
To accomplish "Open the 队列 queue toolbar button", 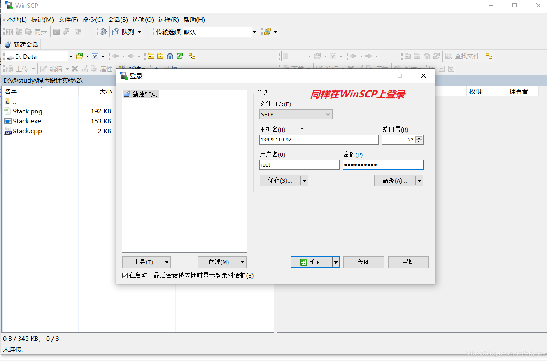I will coord(123,32).
